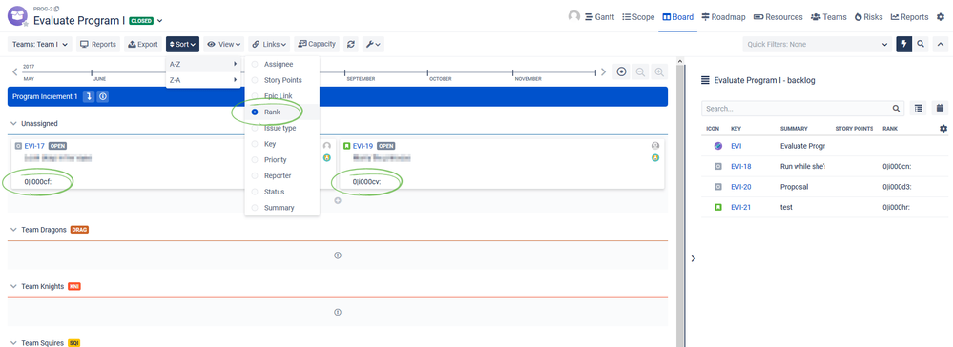Switch to the Gantt tab
Screen dimensions: 953x347
600,17
